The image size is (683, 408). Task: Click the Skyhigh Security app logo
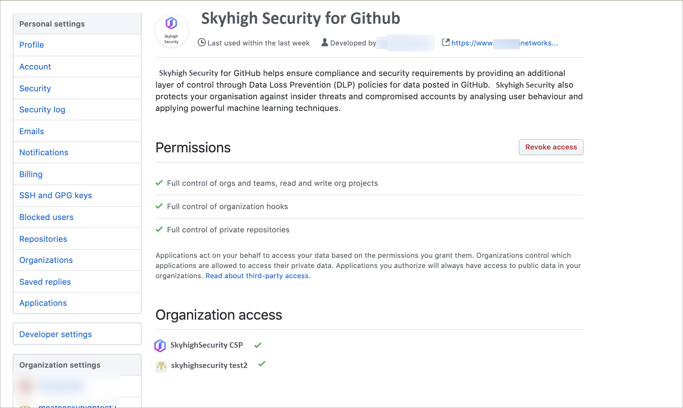pos(171,31)
